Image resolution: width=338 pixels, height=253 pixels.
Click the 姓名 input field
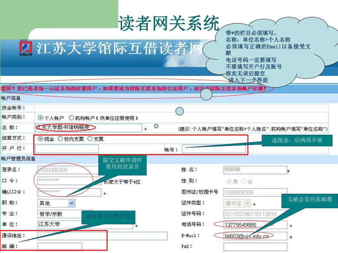[255, 170]
